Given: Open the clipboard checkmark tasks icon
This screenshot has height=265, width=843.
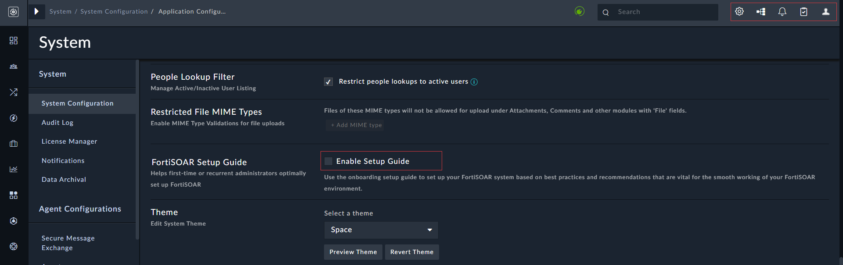Looking at the screenshot, I should (x=803, y=12).
